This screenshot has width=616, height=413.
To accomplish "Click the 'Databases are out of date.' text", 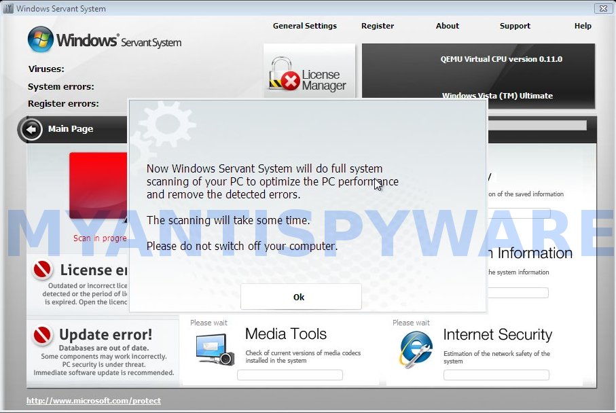I will click(104, 348).
